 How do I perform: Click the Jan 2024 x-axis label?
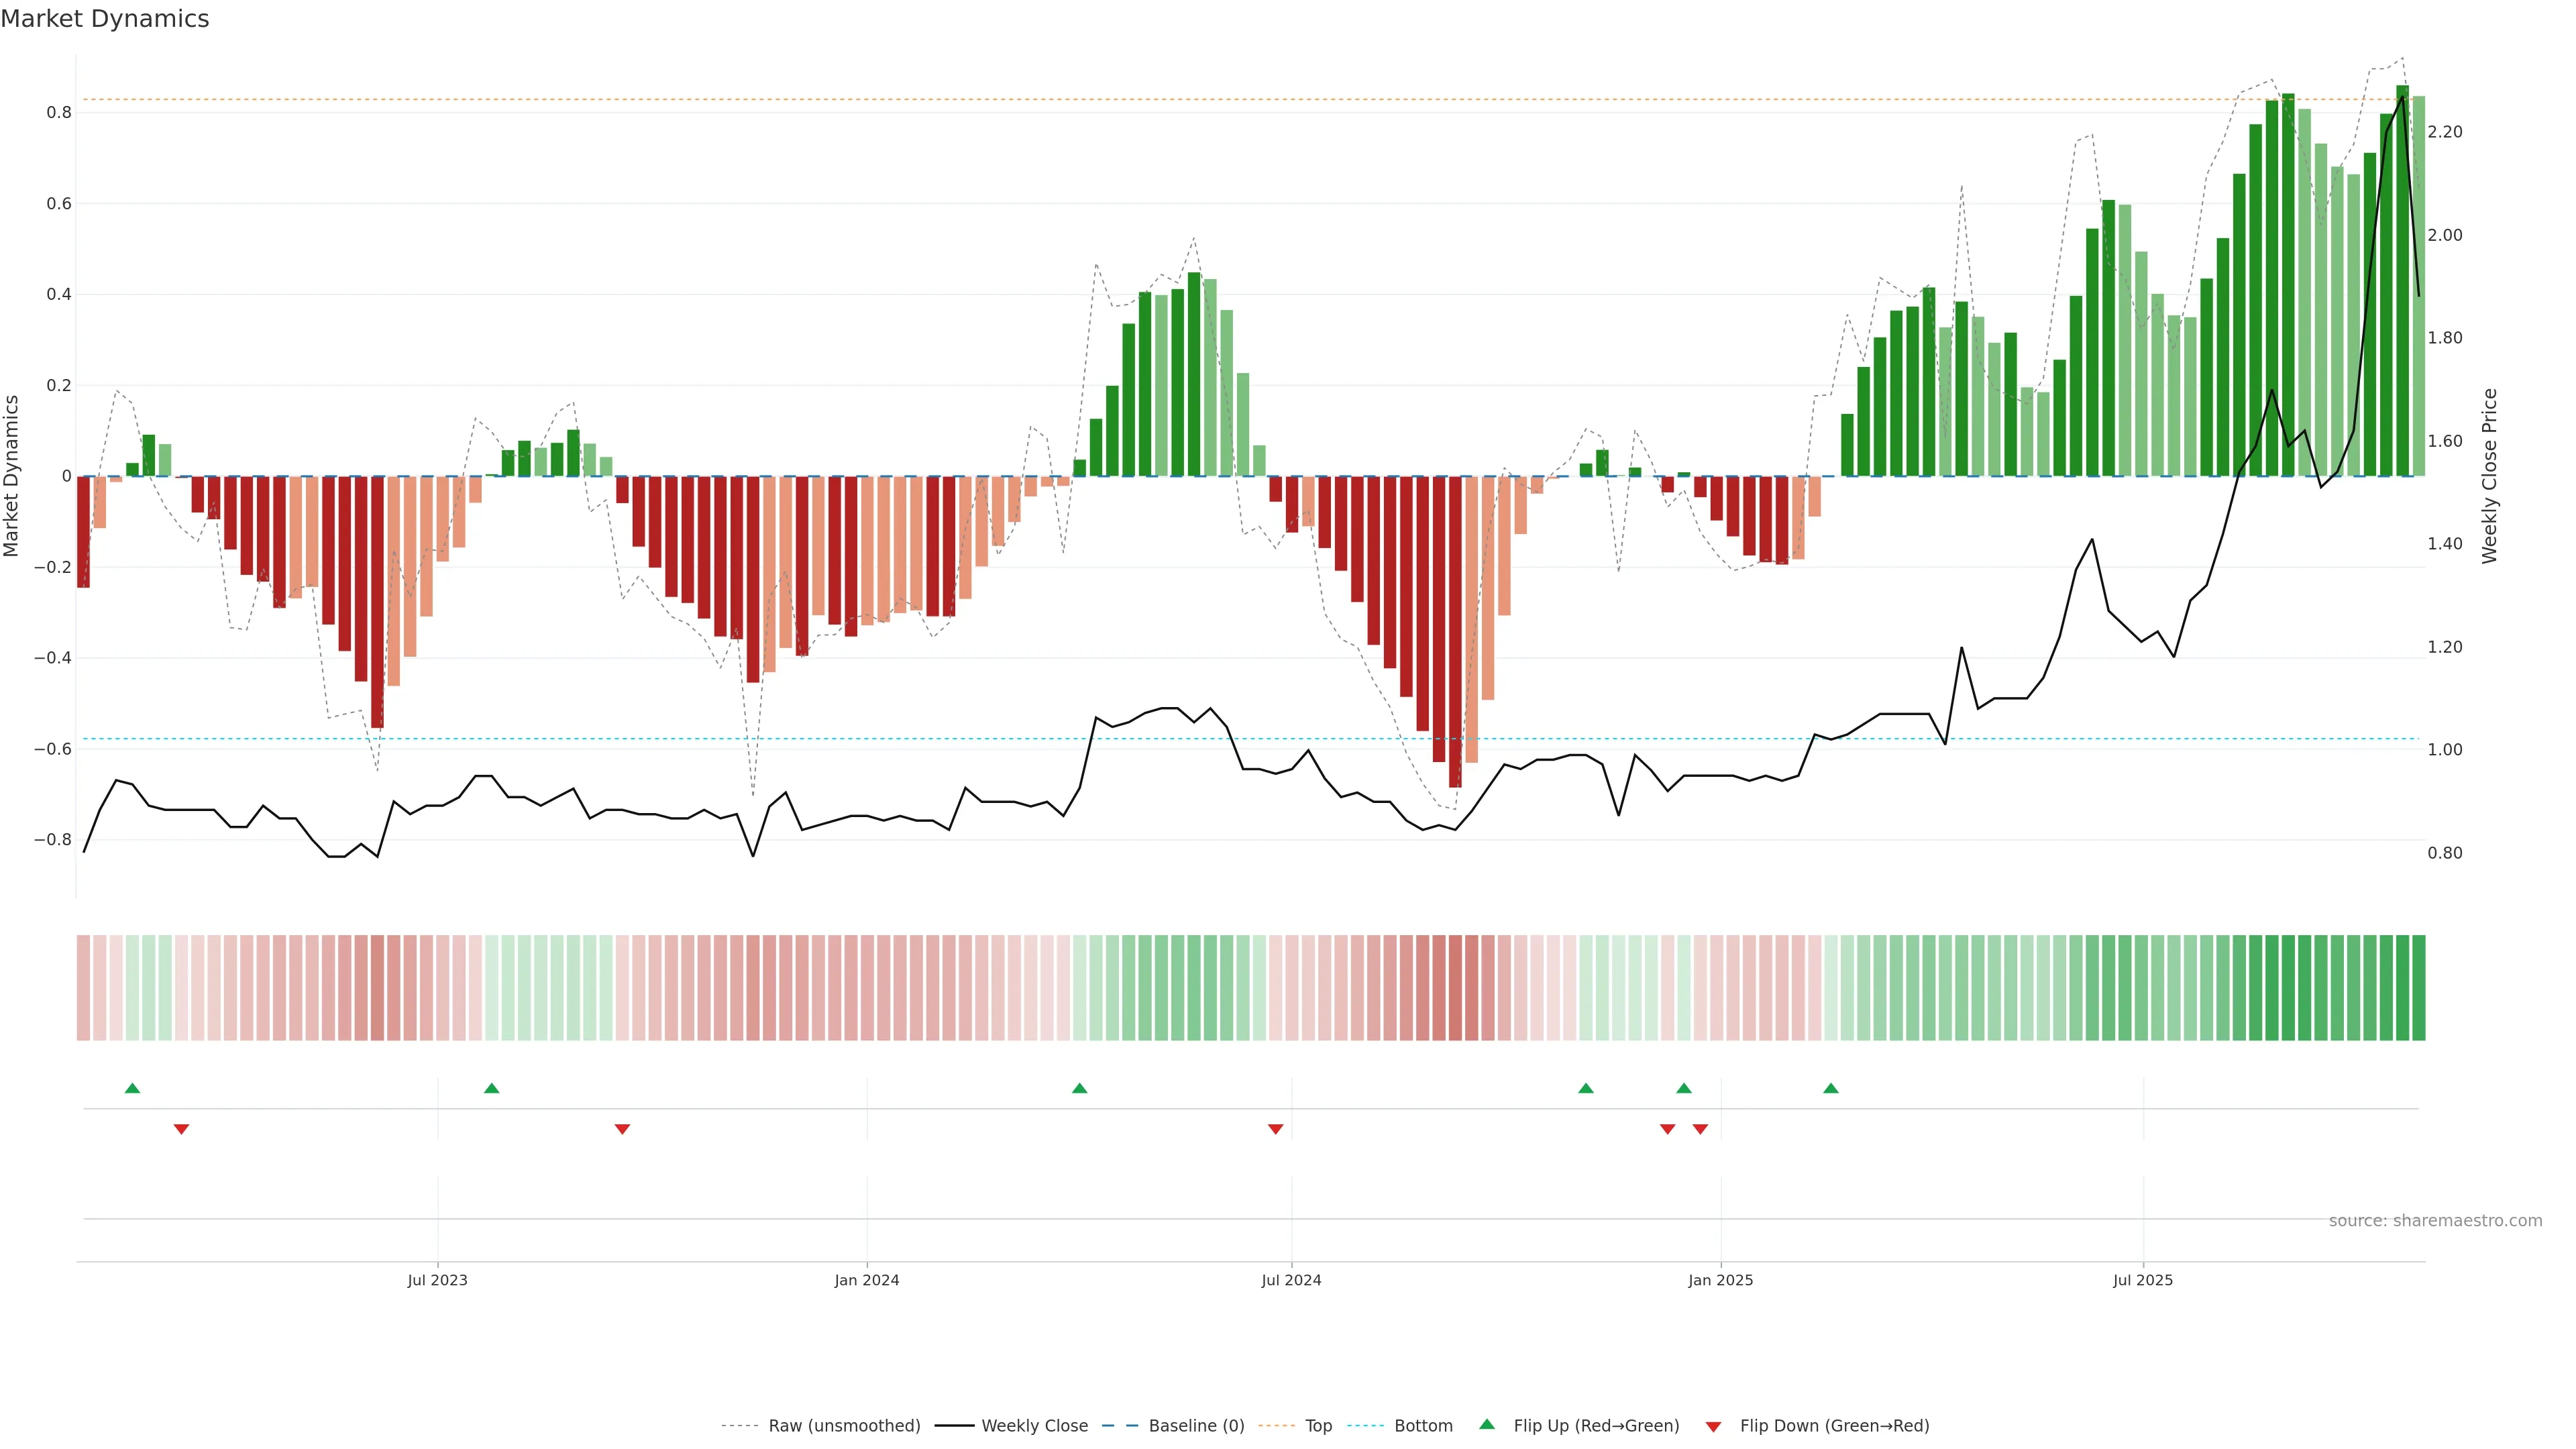866,1280
